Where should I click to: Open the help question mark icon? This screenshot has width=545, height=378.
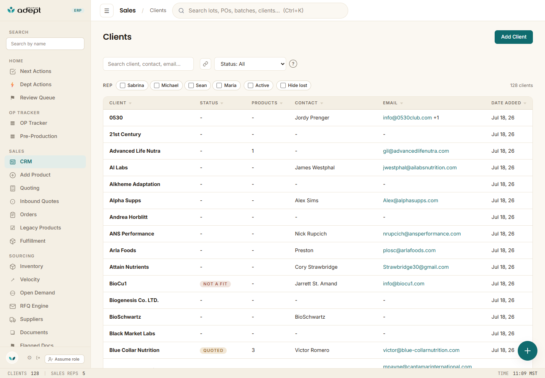[x=293, y=64]
